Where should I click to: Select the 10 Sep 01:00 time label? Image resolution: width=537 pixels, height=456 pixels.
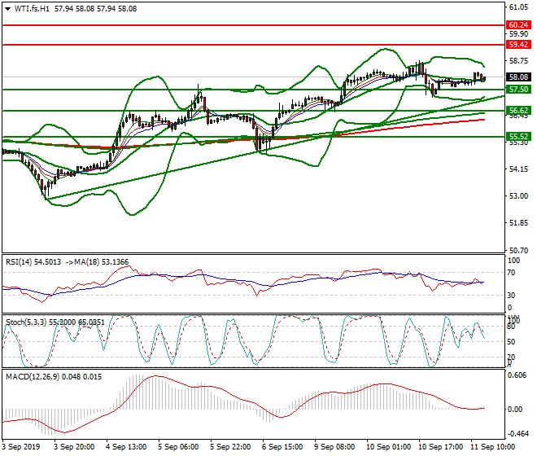pyautogui.click(x=389, y=447)
